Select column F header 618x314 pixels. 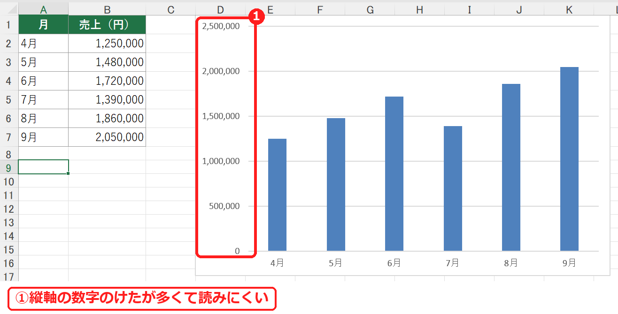320,9
